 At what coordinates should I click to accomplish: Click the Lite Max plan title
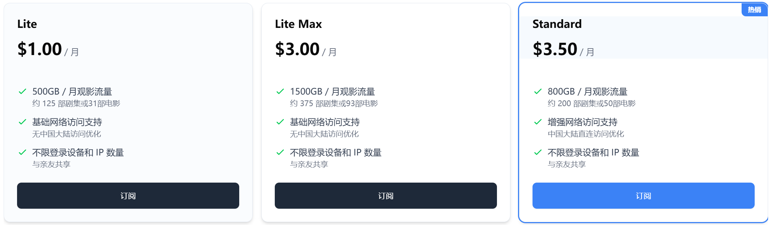click(x=298, y=24)
